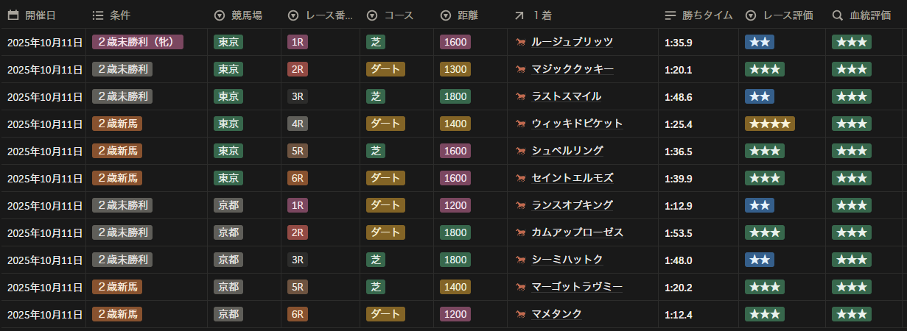907x331 pixels.
Task: Select the gold four-star race rating tag
Action: click(769, 124)
